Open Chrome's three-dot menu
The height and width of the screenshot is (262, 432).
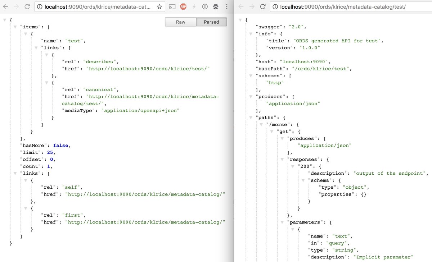[x=226, y=6]
